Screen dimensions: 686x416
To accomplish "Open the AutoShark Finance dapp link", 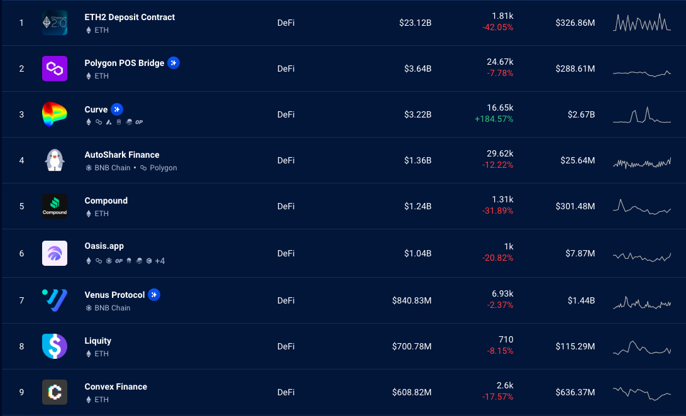I will click(x=121, y=155).
